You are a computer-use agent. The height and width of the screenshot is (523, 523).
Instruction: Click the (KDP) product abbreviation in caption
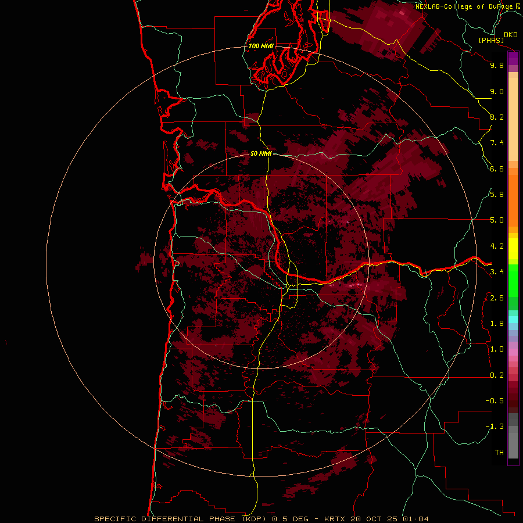[x=255, y=519]
